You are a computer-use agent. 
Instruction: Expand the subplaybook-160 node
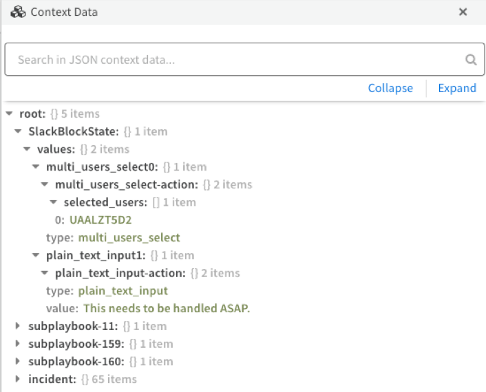(18, 362)
